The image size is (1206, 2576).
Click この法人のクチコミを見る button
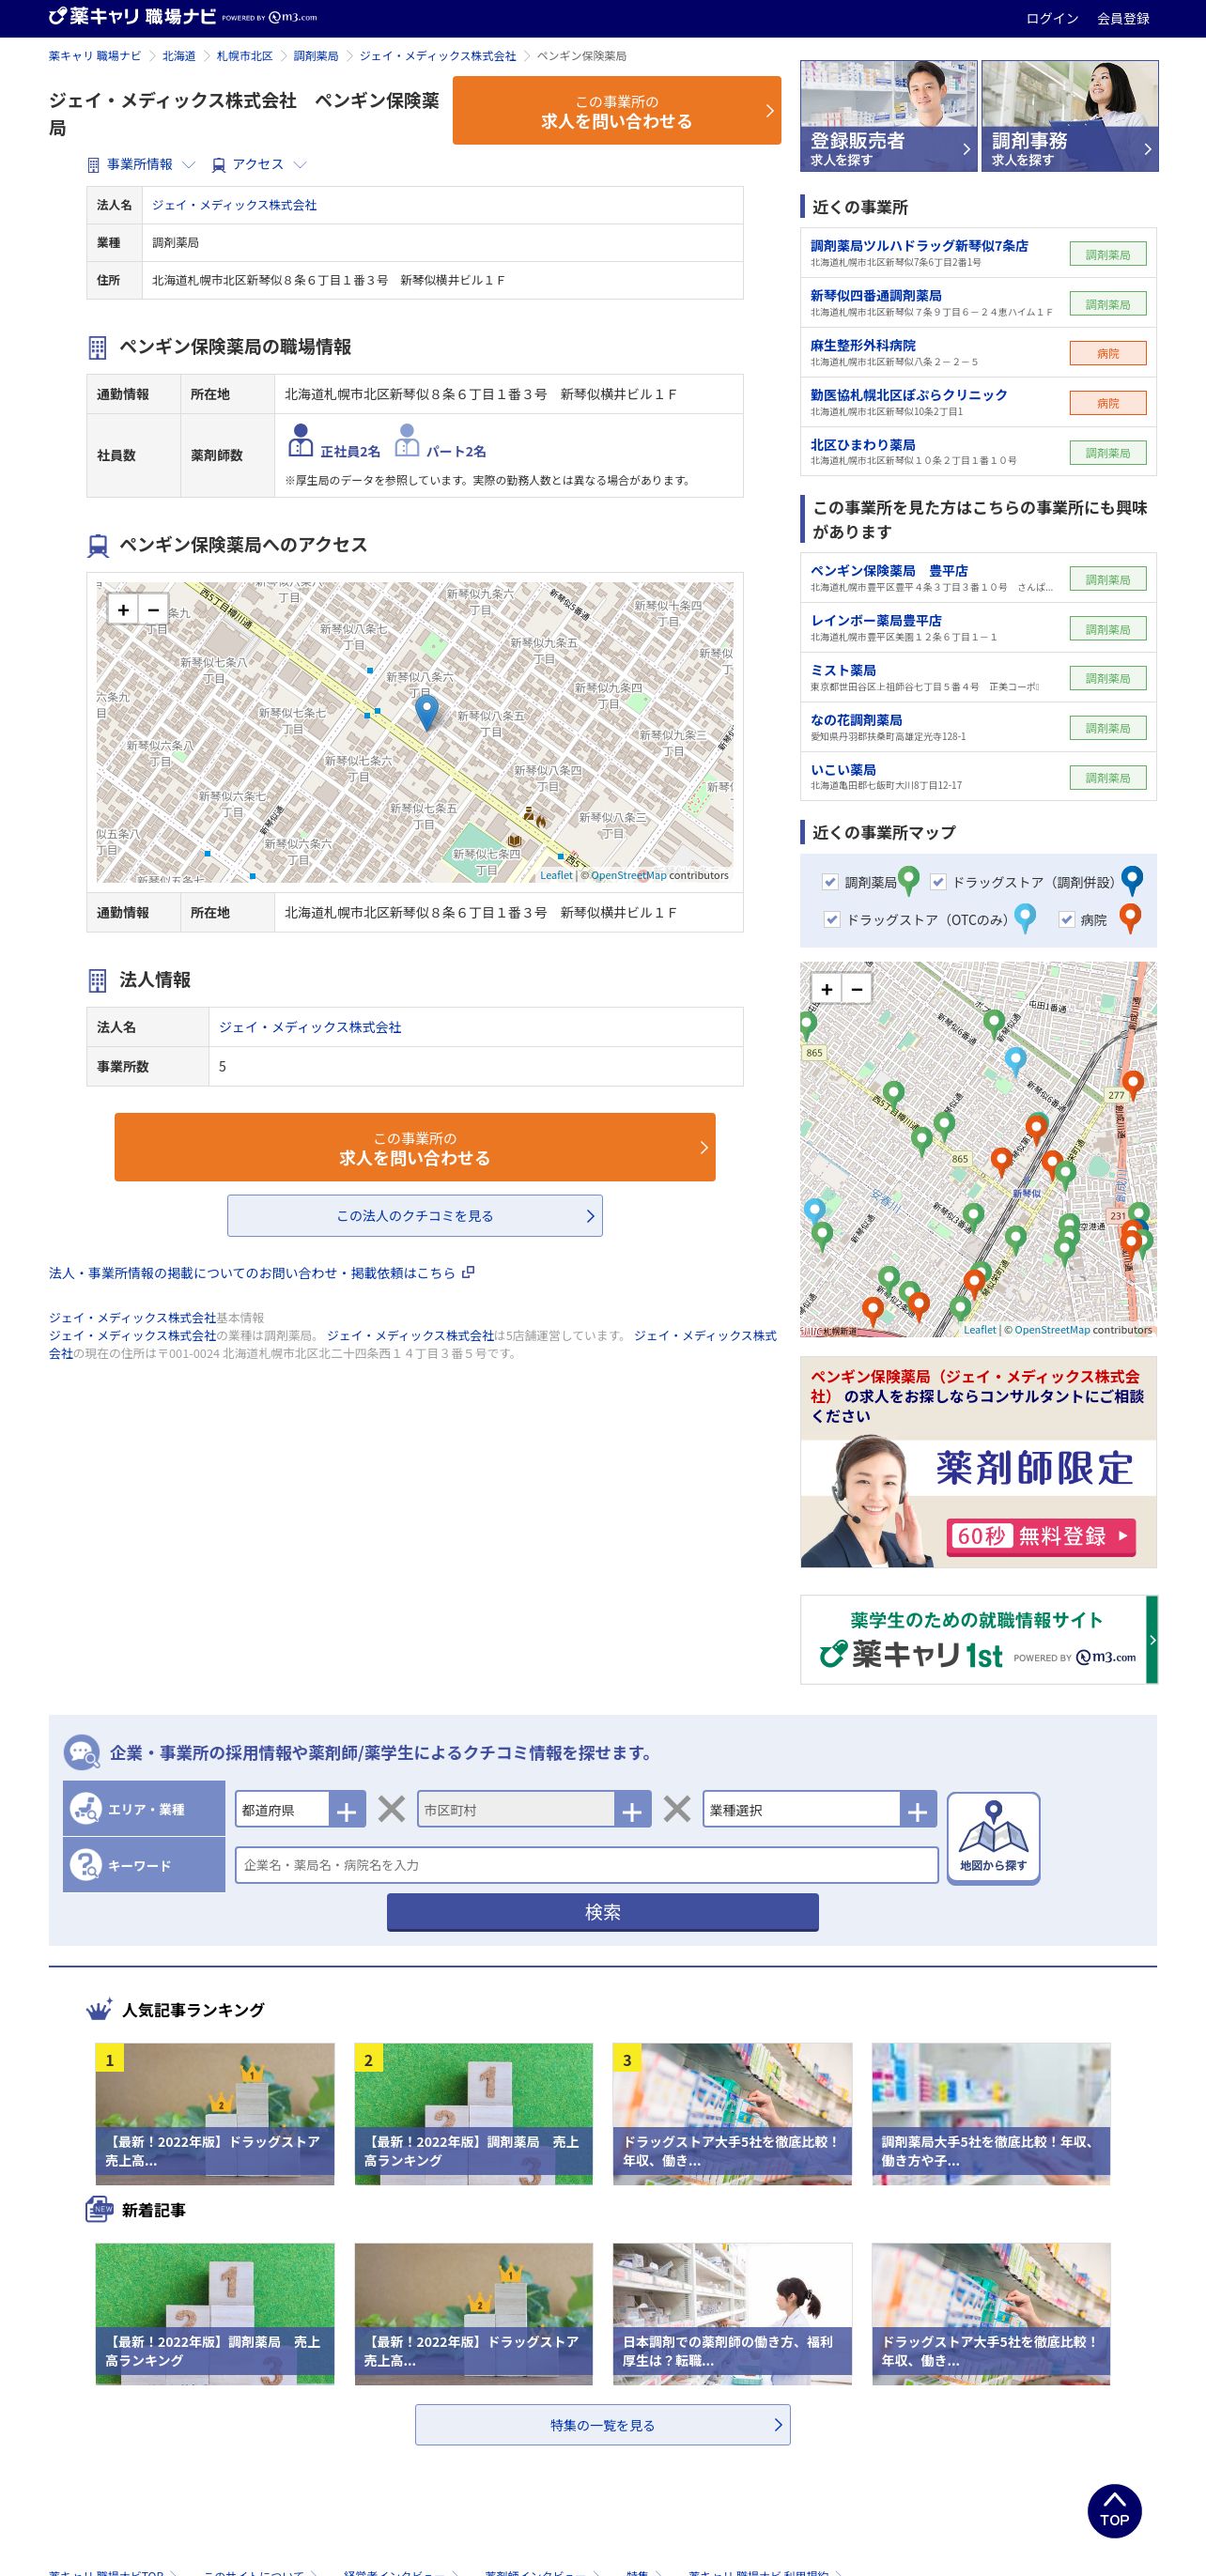[415, 1216]
